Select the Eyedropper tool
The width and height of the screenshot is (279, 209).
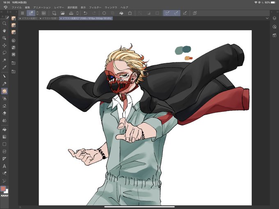(x=4, y=67)
